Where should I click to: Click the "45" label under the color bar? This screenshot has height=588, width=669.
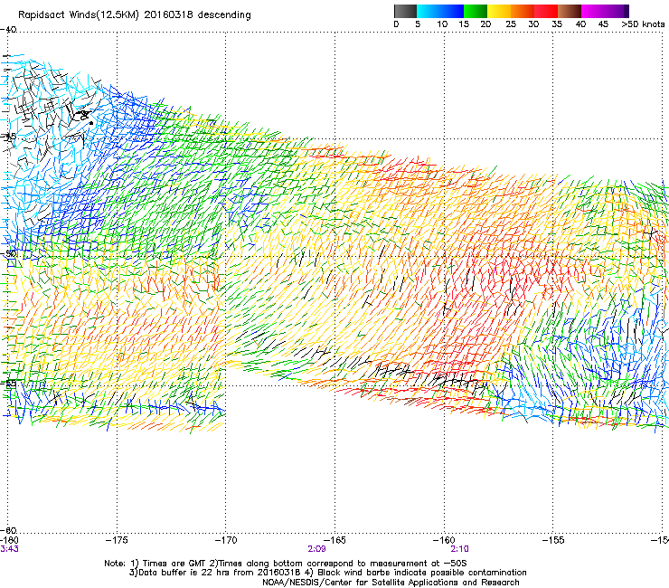click(x=603, y=24)
